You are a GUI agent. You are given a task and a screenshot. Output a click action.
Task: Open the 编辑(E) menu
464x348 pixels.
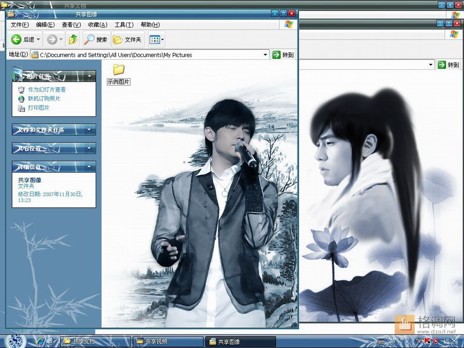pyautogui.click(x=45, y=25)
